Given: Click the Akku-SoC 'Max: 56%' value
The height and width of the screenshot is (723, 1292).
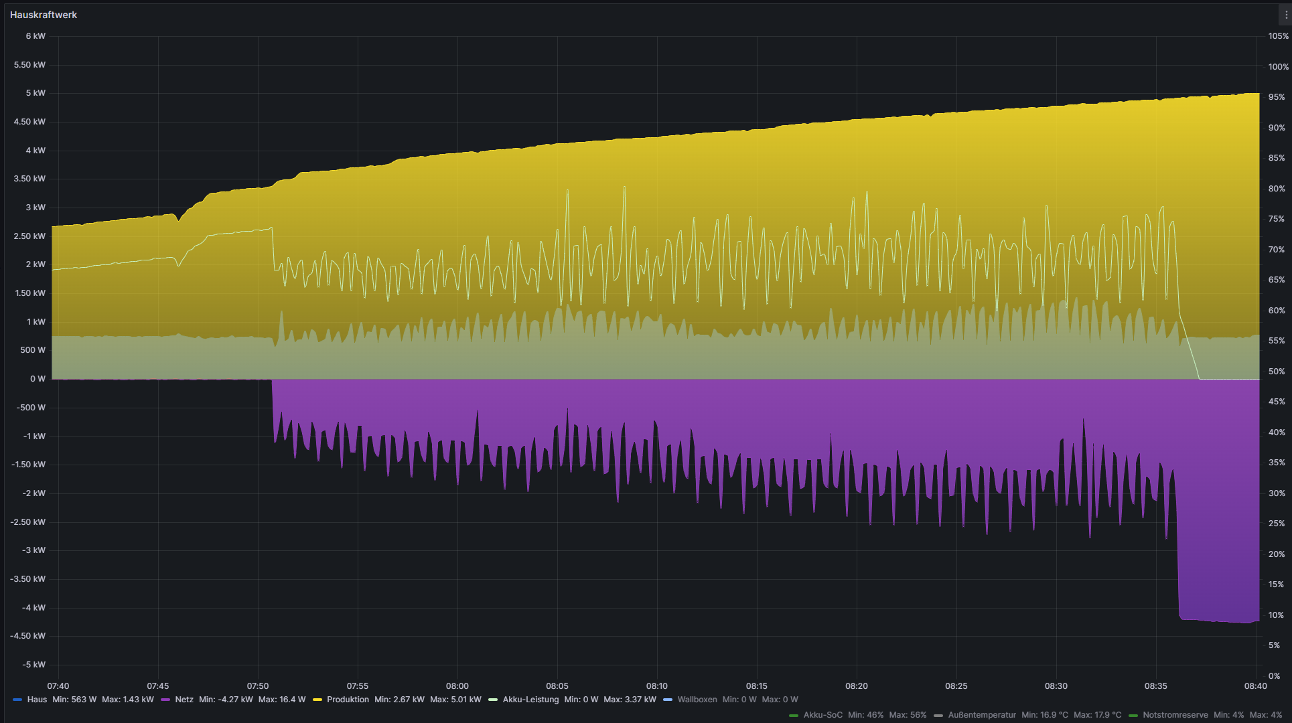Looking at the screenshot, I should 908,715.
